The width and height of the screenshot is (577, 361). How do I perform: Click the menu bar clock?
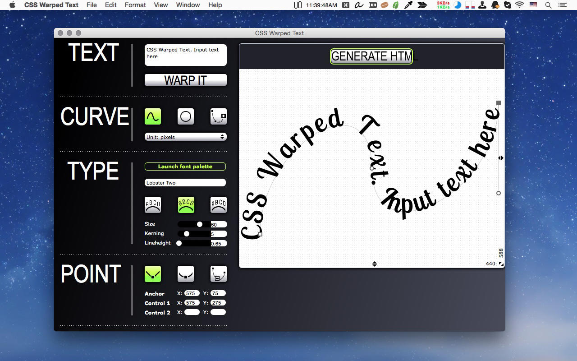coord(321,5)
